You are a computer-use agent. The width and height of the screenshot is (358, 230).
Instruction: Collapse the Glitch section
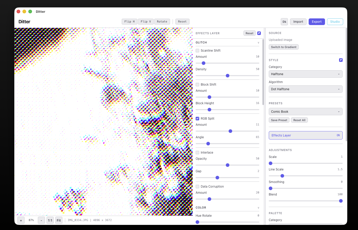coord(258,43)
